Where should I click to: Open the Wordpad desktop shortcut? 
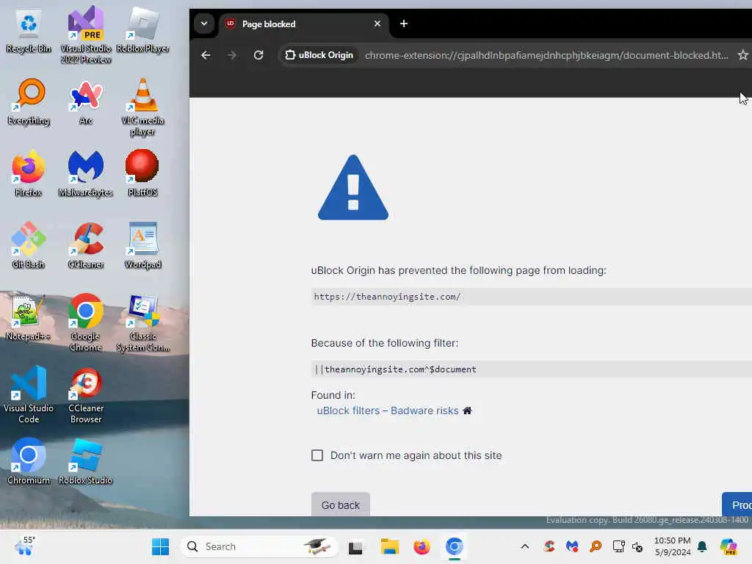tap(142, 245)
